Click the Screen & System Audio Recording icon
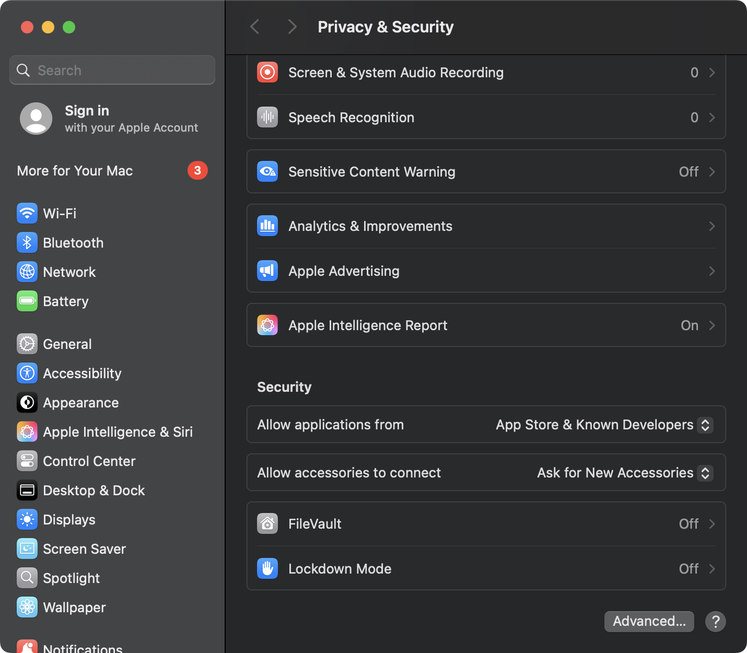This screenshot has width=747, height=653. coord(267,72)
